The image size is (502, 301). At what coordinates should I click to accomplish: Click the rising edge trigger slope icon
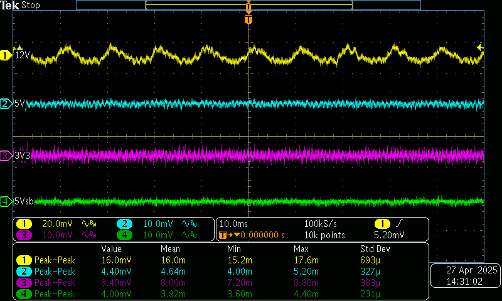click(x=399, y=224)
